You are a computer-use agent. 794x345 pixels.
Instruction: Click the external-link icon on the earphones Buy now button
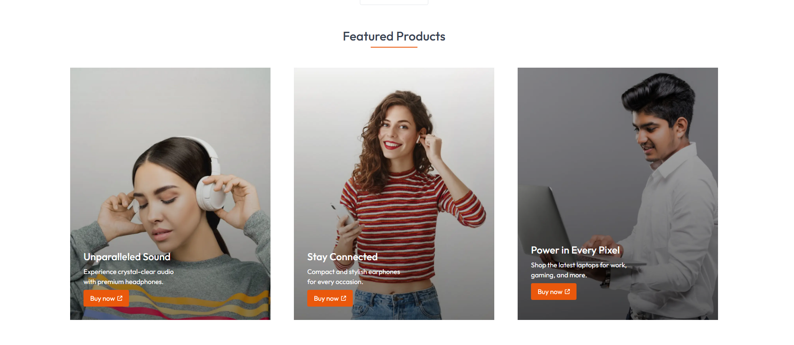pos(344,298)
